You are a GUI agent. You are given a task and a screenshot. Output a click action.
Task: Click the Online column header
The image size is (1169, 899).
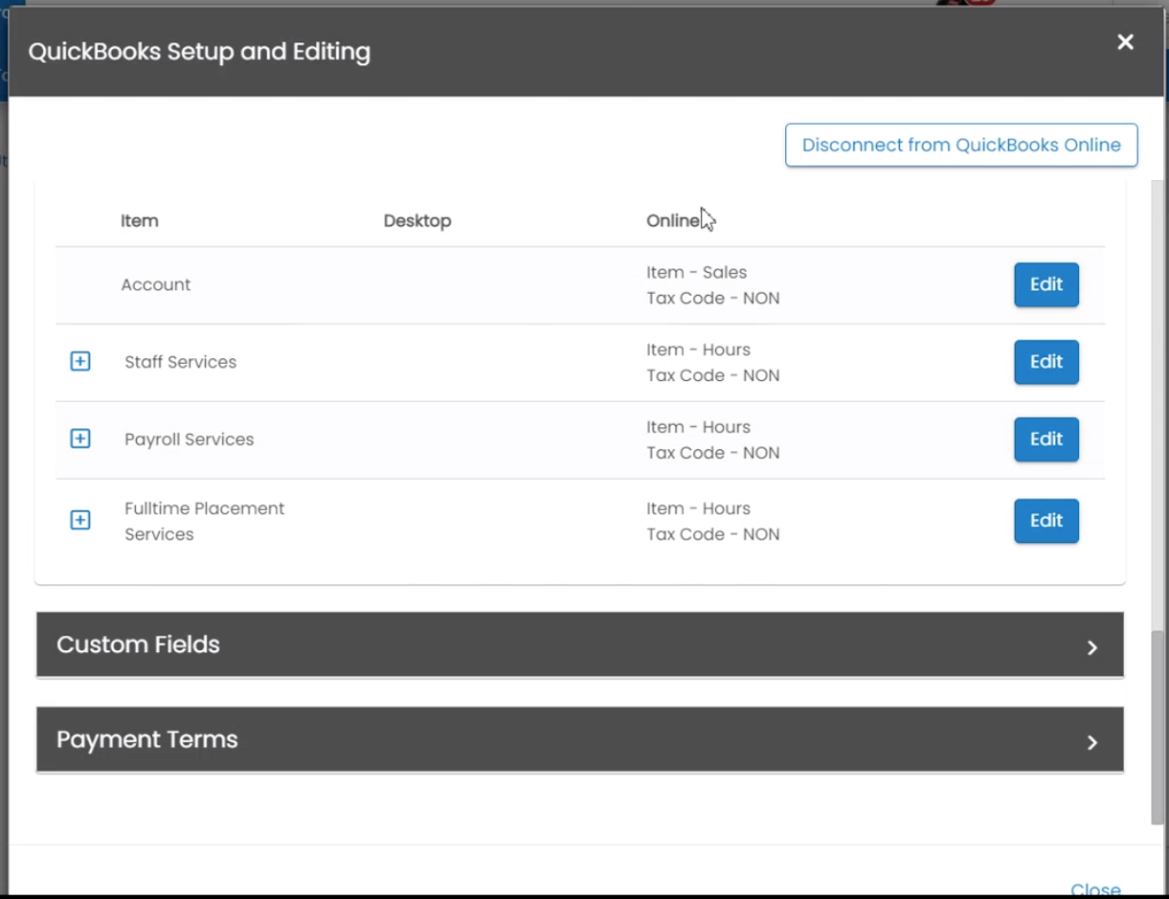point(673,220)
